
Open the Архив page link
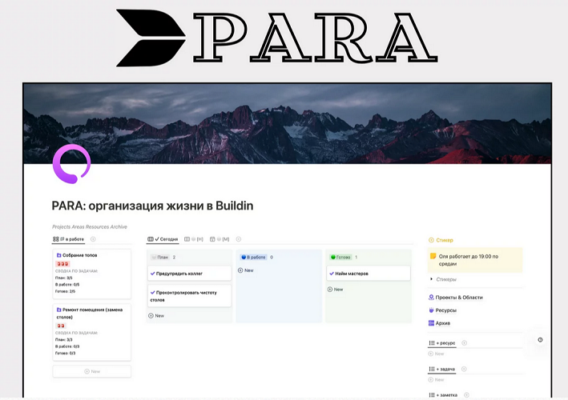point(442,323)
